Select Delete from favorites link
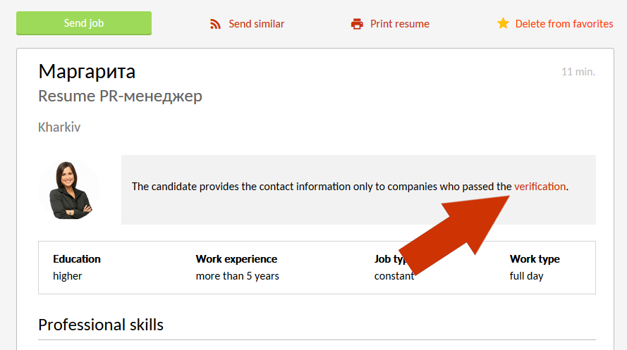This screenshot has width=627, height=350. [564, 24]
